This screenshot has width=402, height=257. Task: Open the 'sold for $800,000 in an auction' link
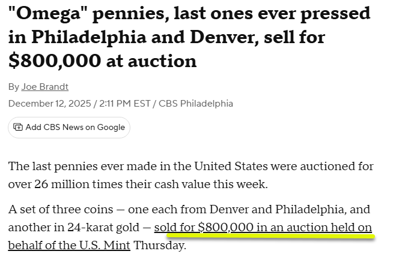click(263, 227)
